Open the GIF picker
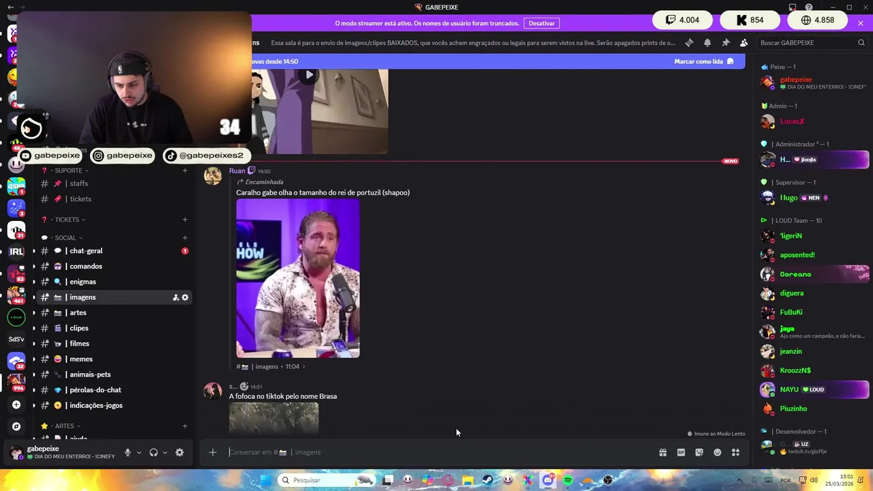 coord(681,452)
